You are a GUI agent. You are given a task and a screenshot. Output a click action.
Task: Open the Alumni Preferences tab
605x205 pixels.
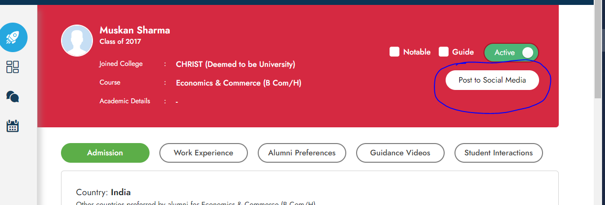click(x=302, y=153)
